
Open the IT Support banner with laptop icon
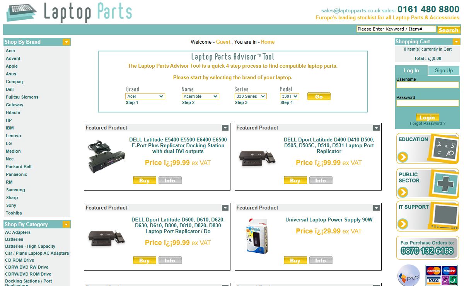[x=427, y=216]
